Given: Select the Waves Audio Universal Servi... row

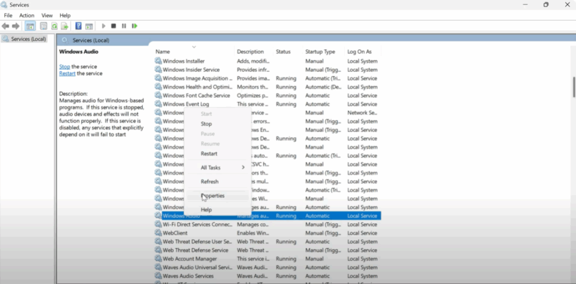Looking at the screenshot, I should click(267, 268).
